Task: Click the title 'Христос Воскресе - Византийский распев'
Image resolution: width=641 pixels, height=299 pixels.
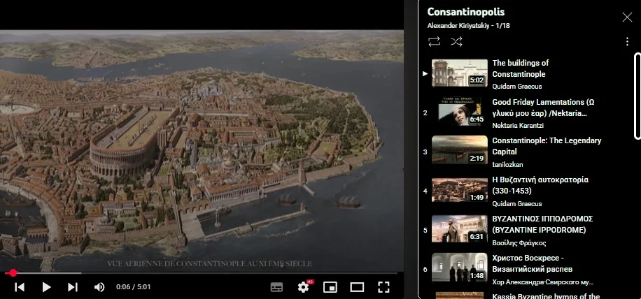Action: point(533,263)
